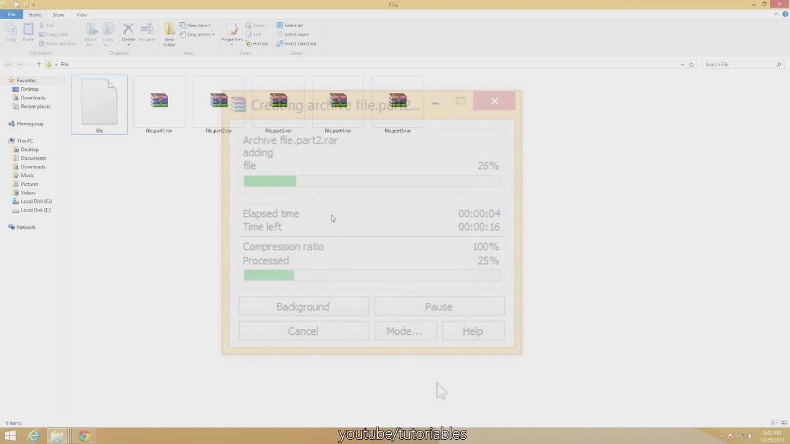Click File Explorer taskbar icon

[x=57, y=437]
